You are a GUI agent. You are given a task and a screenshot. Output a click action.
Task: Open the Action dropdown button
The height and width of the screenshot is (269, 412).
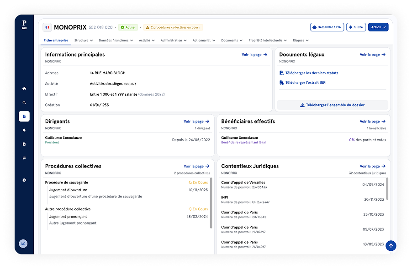tap(378, 27)
